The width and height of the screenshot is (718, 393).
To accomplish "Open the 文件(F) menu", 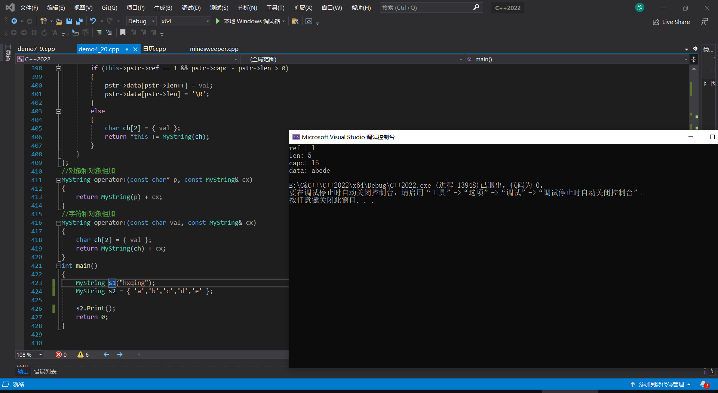I will point(29,8).
